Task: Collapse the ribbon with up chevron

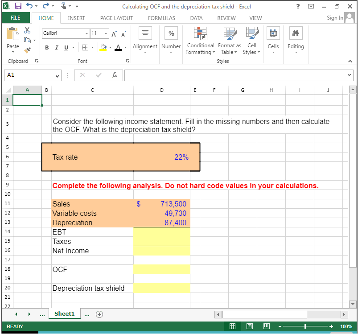Action: [350, 61]
